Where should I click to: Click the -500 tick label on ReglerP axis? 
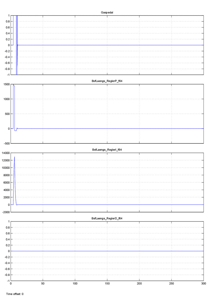pyautogui.click(x=6, y=143)
